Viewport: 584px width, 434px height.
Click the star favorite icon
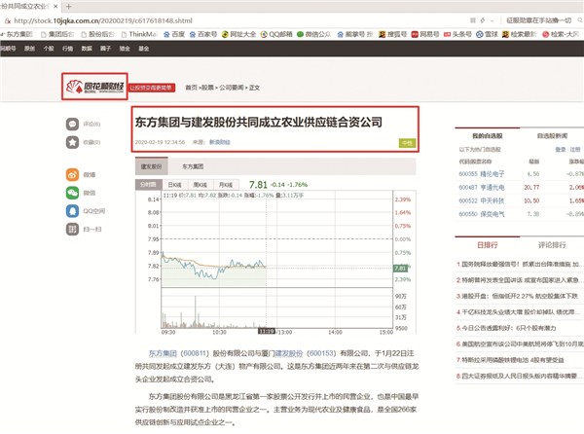pyautogui.click(x=72, y=142)
